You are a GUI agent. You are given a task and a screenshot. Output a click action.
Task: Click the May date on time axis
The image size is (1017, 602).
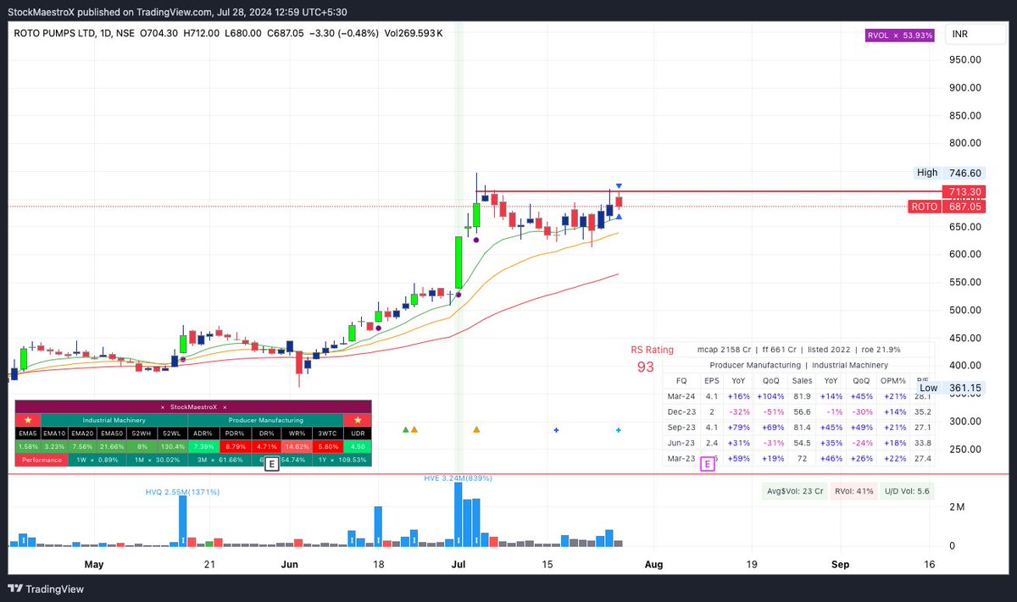93,564
